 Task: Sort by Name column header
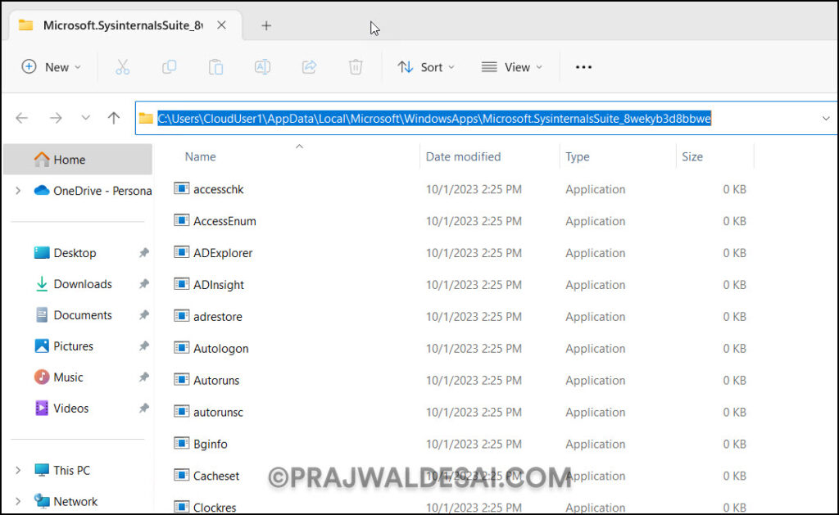(200, 156)
